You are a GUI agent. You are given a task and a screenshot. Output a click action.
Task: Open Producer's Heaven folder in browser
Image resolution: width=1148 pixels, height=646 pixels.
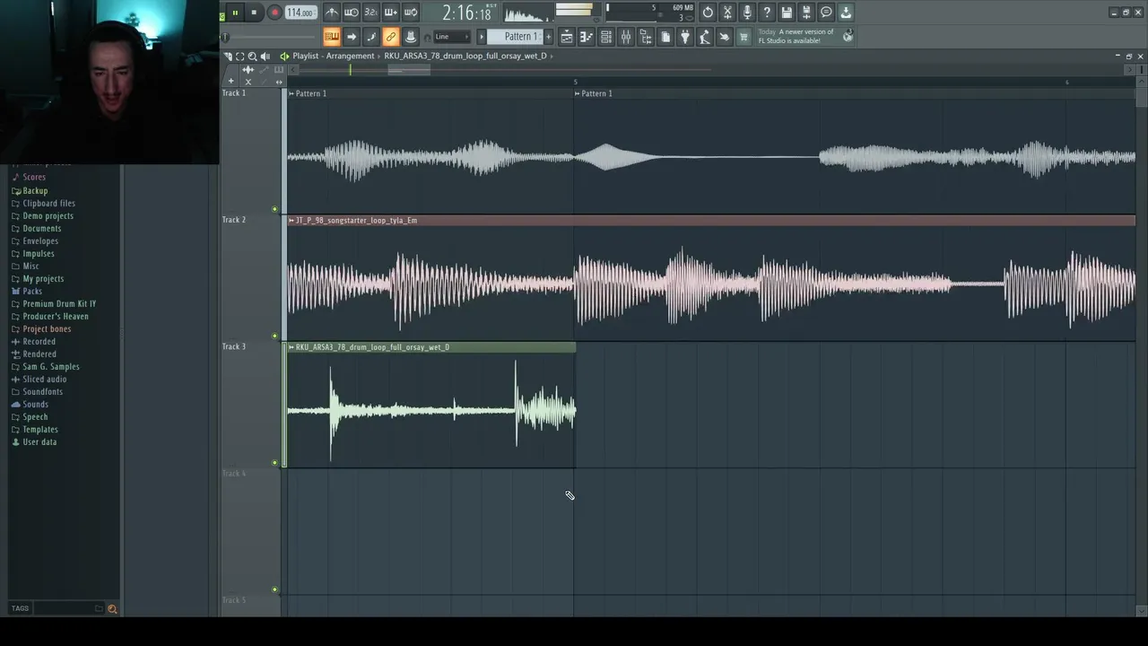click(x=56, y=316)
